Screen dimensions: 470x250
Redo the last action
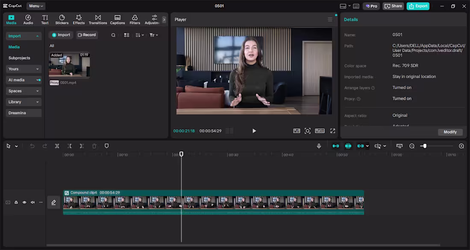point(45,146)
